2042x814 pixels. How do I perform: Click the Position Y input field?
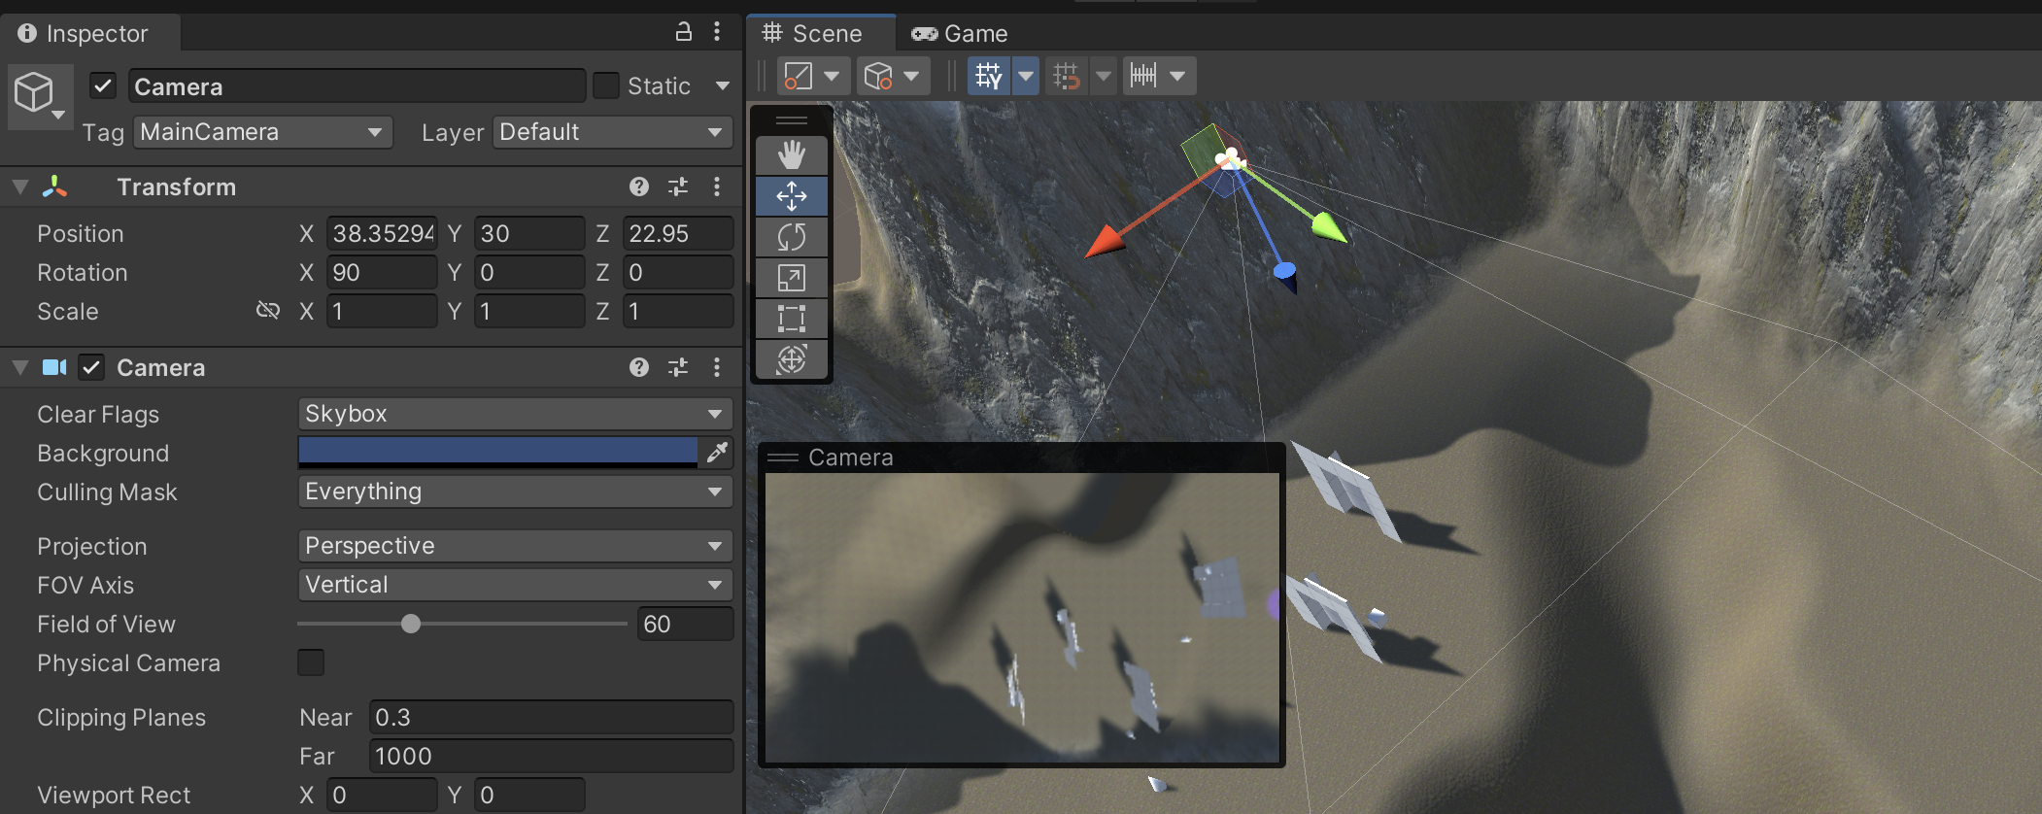(x=528, y=234)
